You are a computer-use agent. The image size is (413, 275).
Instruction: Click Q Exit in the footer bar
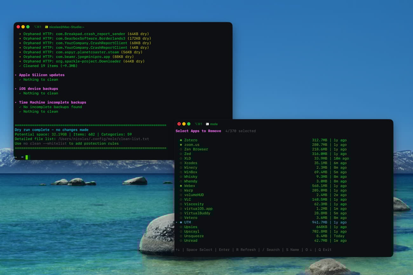click(x=325, y=250)
